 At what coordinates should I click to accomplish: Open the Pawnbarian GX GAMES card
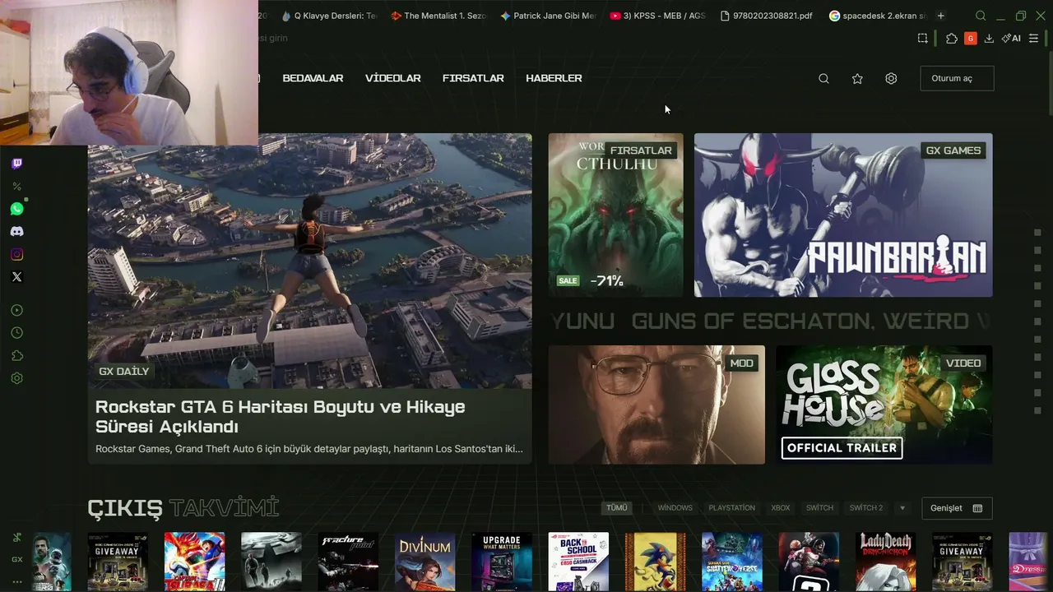pos(843,215)
